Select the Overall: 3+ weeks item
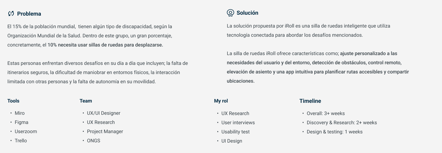 (x=326, y=114)
